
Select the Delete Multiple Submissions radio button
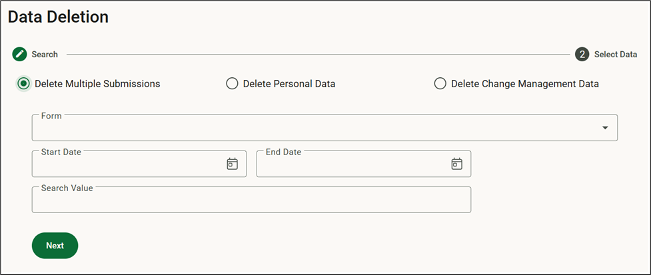coord(24,84)
